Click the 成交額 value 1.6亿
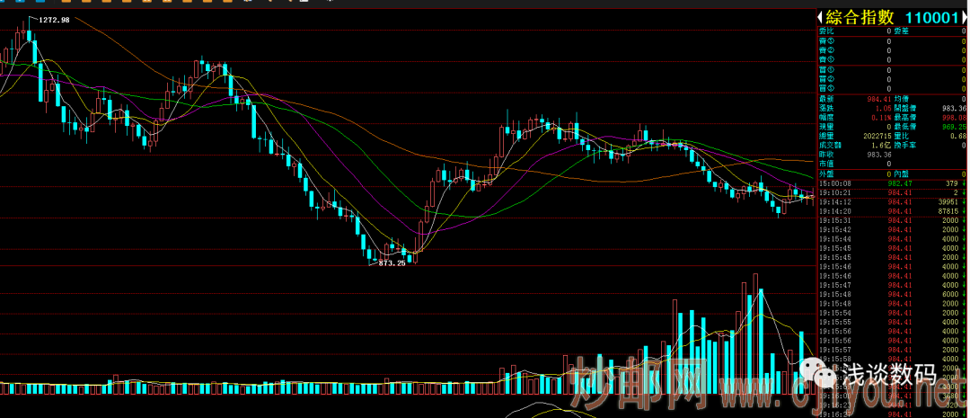The image size is (970, 418). click(x=879, y=145)
